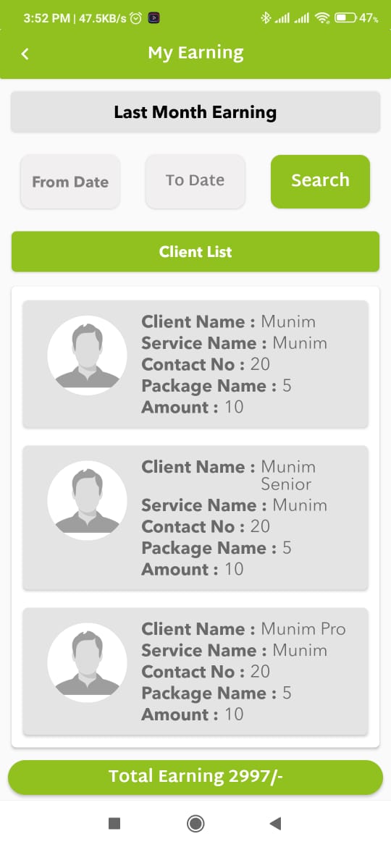Tap the Android home circle icon

pos(195,823)
